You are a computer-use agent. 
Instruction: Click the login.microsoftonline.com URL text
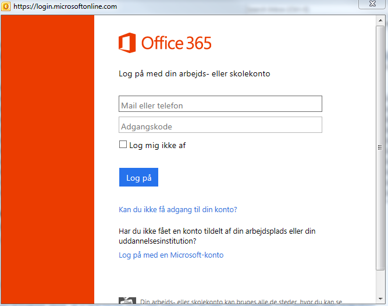click(x=65, y=6)
